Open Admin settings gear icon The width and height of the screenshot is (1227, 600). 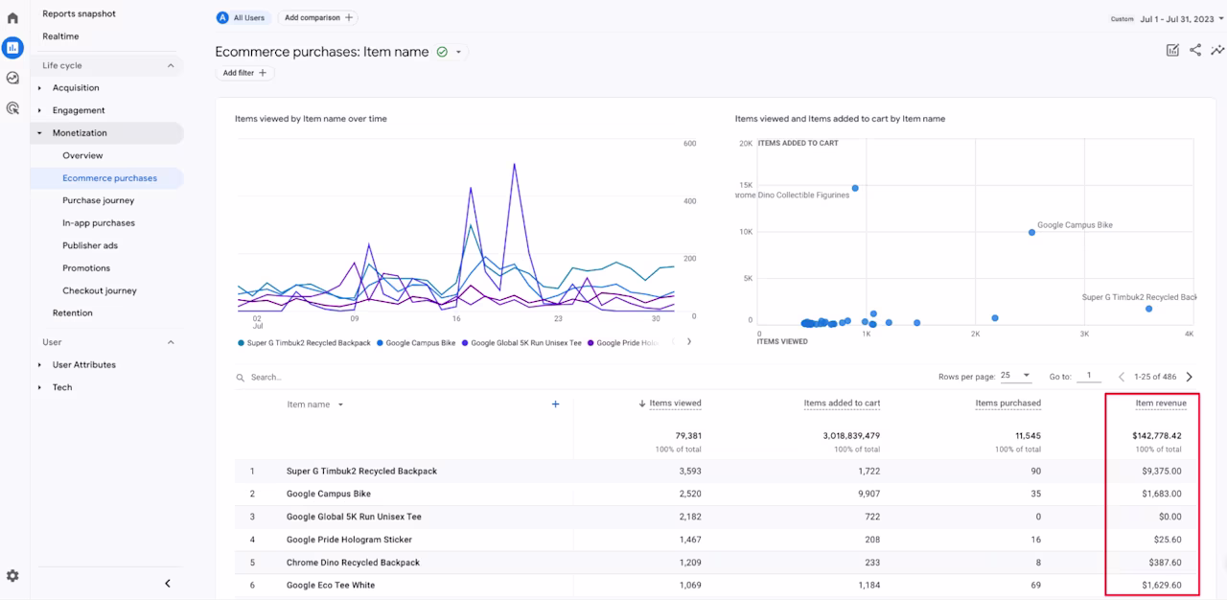click(12, 576)
